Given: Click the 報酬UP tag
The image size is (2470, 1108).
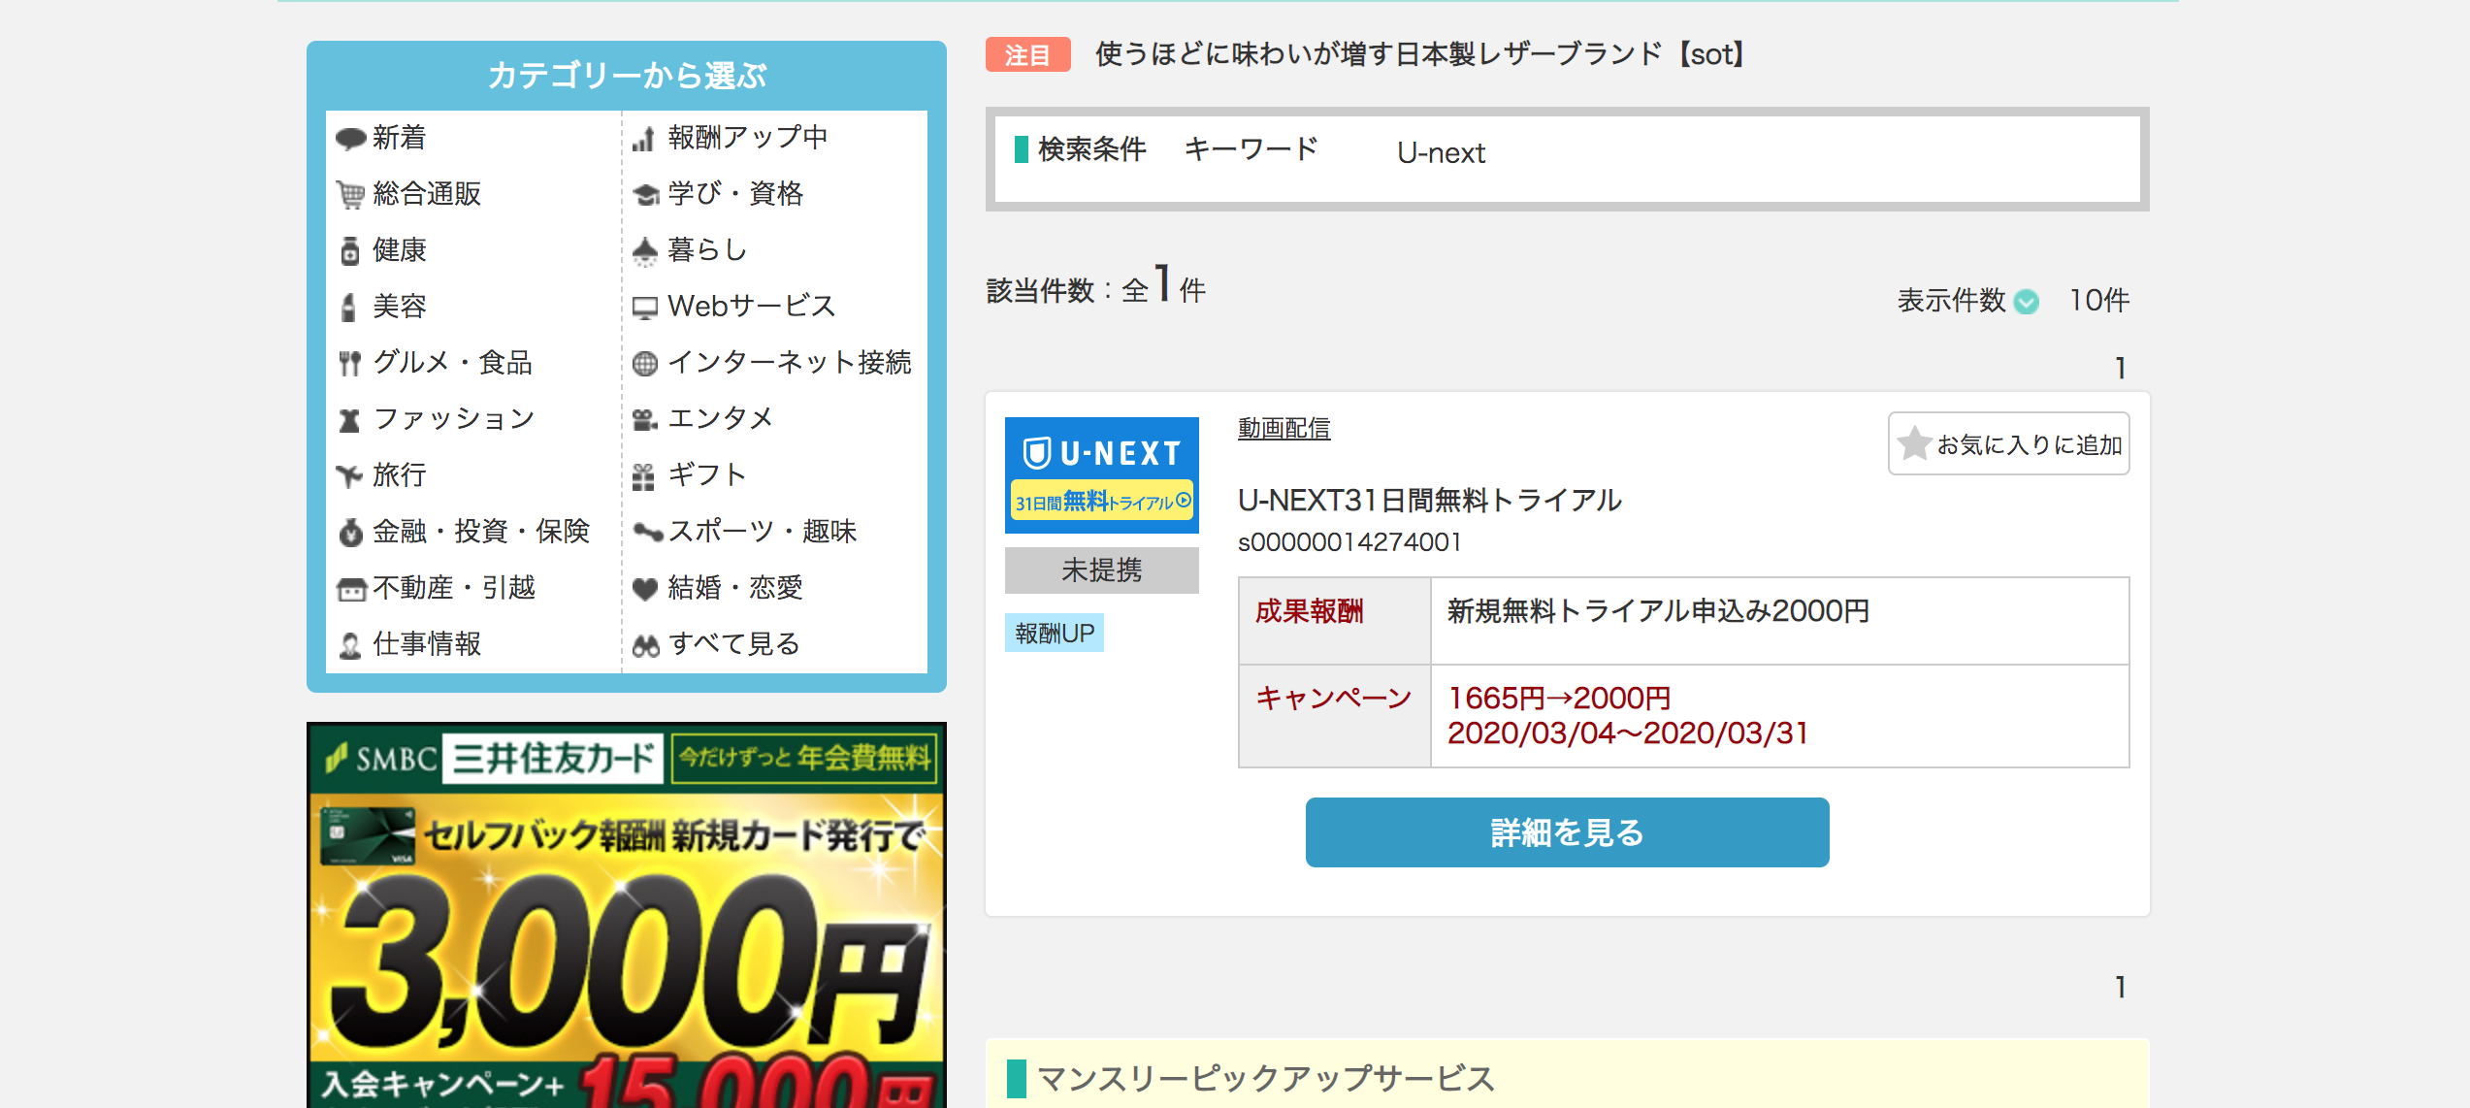Looking at the screenshot, I should (1054, 634).
